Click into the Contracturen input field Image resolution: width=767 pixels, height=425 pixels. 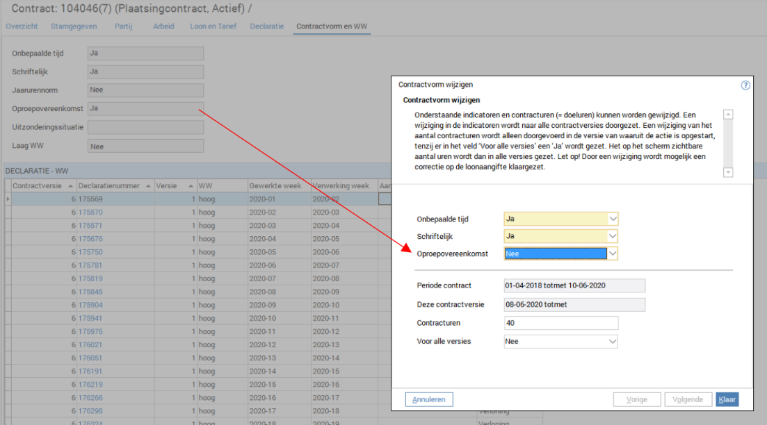560,323
